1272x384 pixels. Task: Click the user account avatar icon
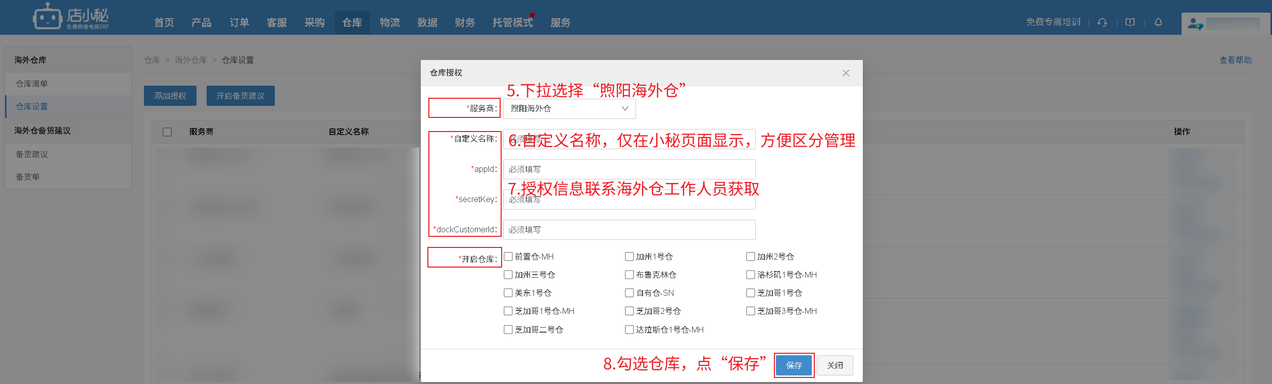coord(1195,24)
